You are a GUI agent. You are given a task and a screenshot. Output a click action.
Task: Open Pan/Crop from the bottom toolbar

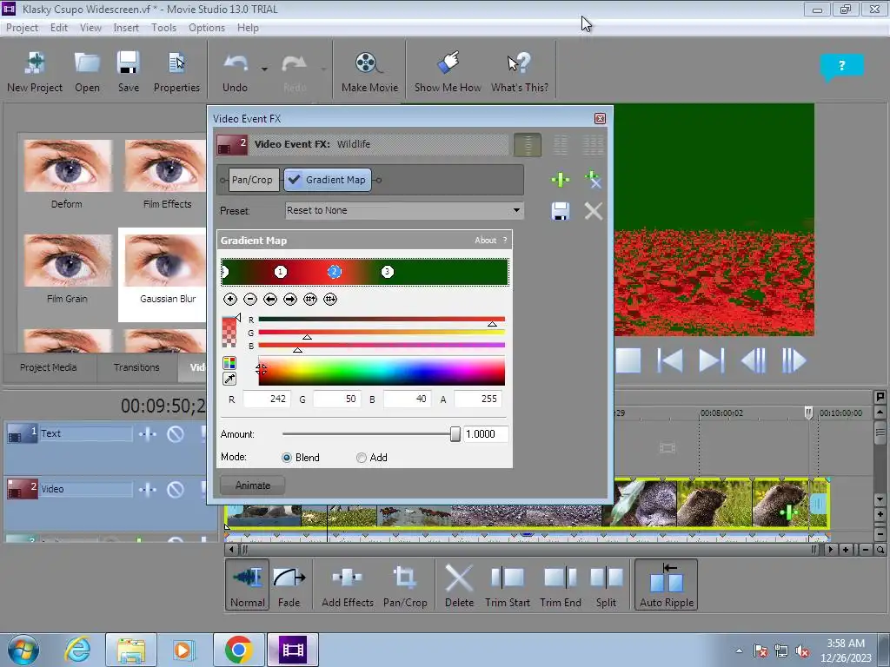coord(405,584)
